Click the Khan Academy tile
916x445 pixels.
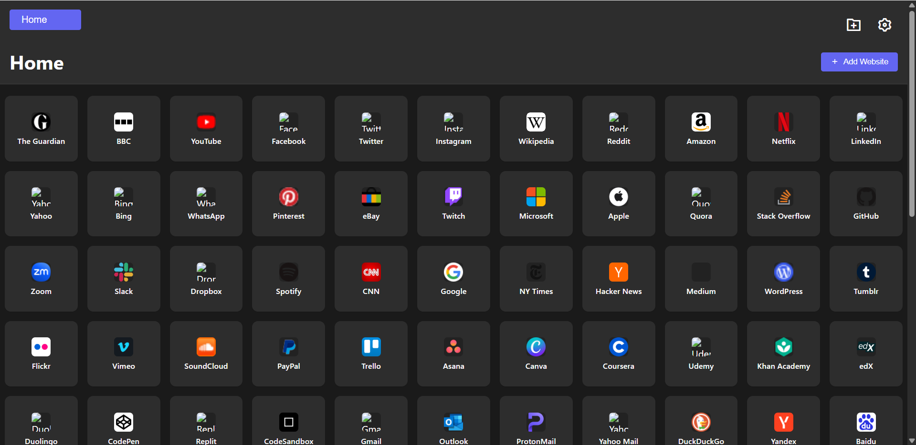[783, 354]
